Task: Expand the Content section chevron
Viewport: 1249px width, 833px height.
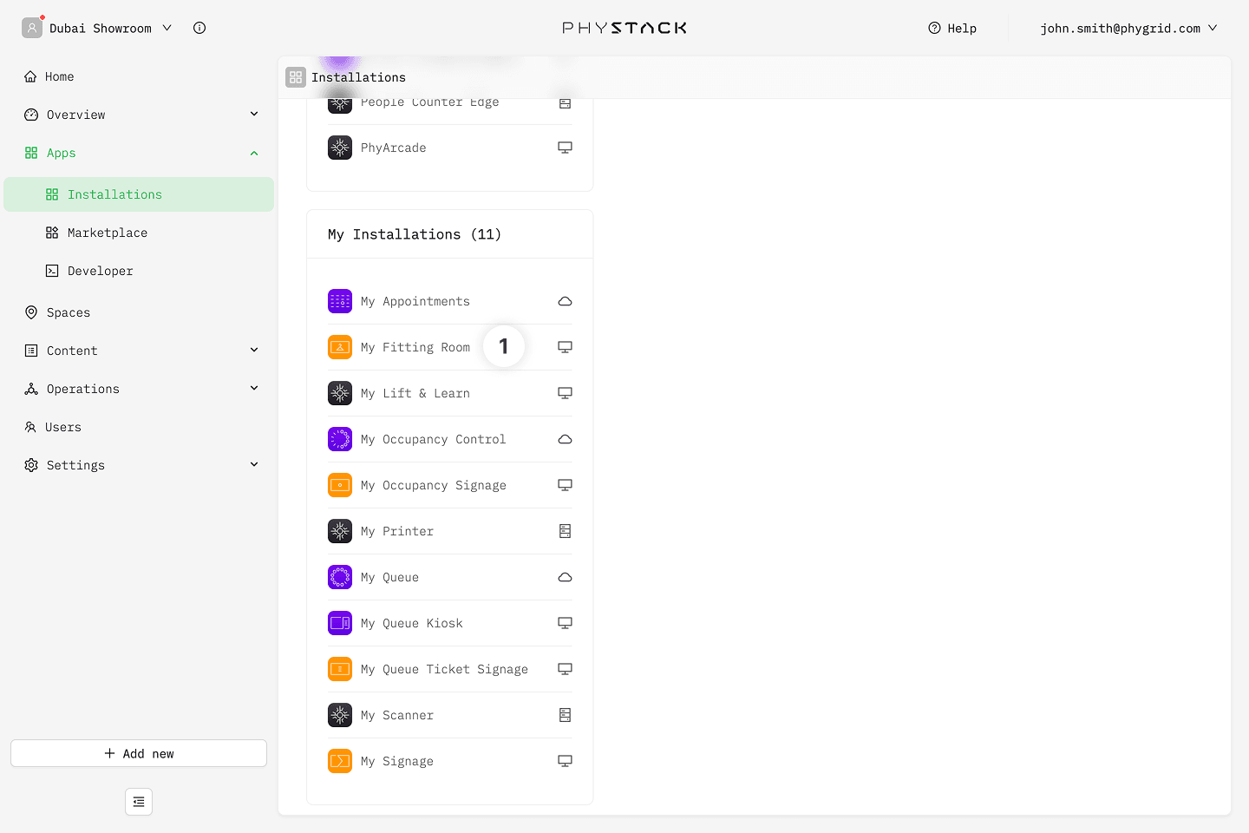Action: [254, 350]
